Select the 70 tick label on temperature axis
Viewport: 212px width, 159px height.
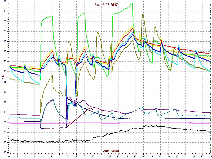click(x=5, y=31)
